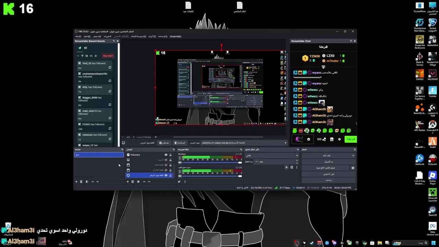The width and height of the screenshot is (439, 247).
Task: Open source properties gear in Sources toolbar
Action: tap(138, 181)
